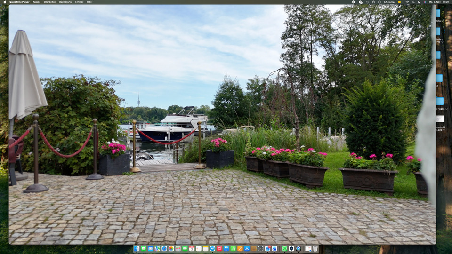
Task: Launch Messages from the dock
Action: tap(144, 248)
